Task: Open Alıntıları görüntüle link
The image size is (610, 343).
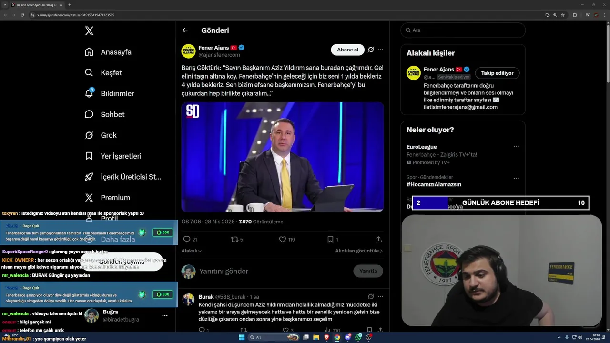Action: pyautogui.click(x=359, y=251)
